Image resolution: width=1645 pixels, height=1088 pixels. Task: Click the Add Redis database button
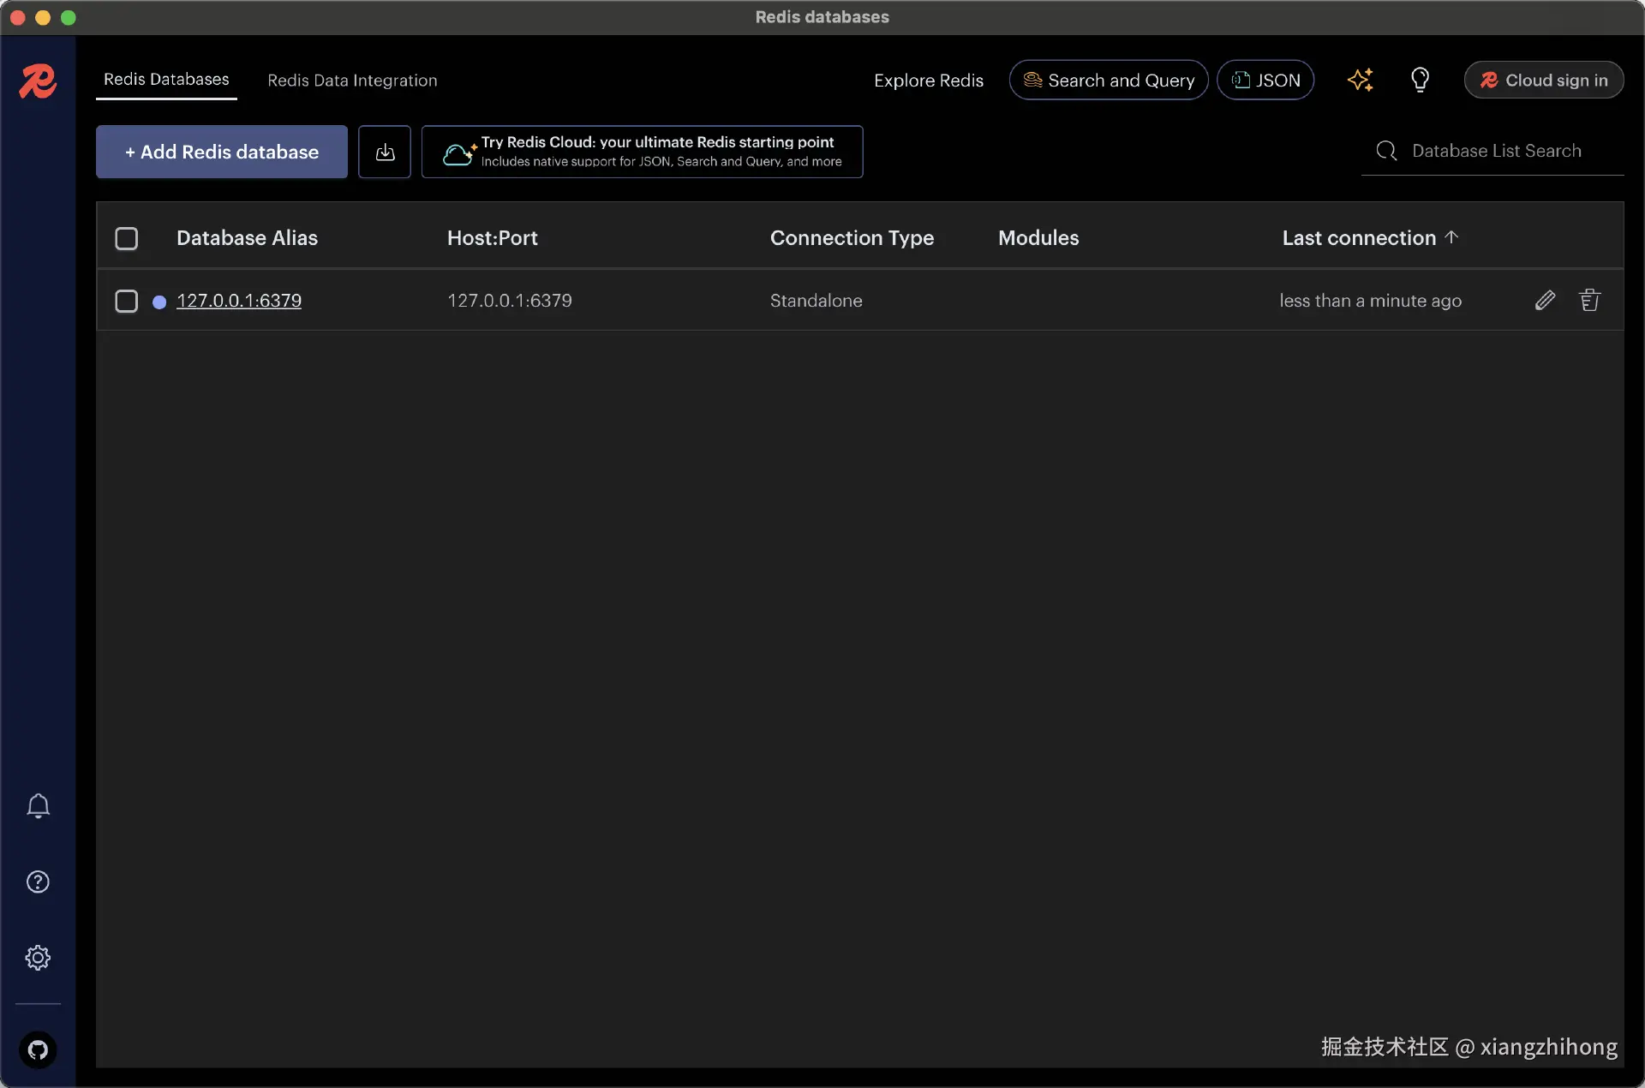tap(222, 152)
